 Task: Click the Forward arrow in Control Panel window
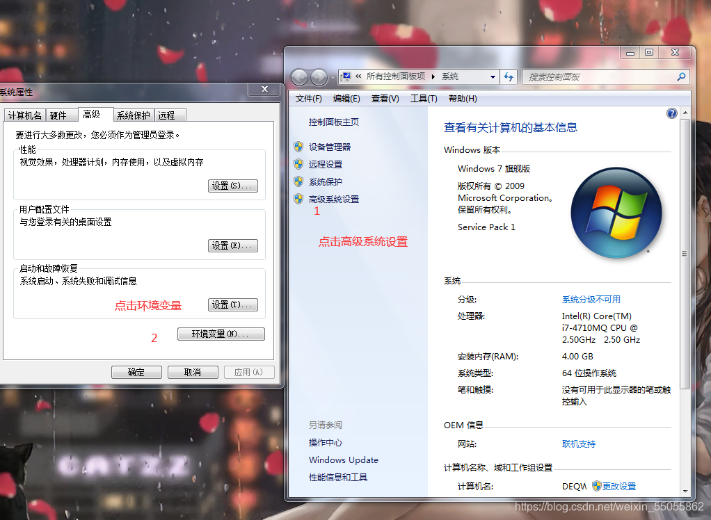[319, 77]
